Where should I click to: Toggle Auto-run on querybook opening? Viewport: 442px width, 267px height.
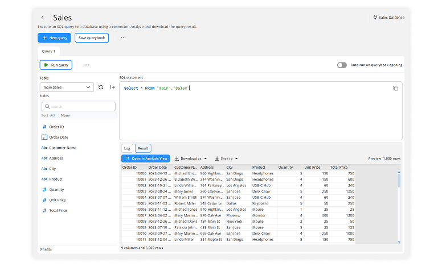click(342, 65)
